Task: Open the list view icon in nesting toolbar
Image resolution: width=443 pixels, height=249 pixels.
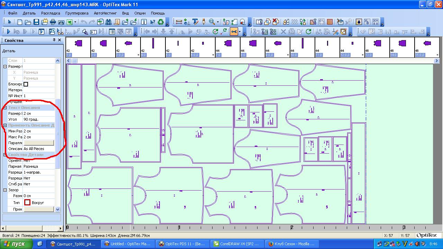Action: tap(112, 32)
